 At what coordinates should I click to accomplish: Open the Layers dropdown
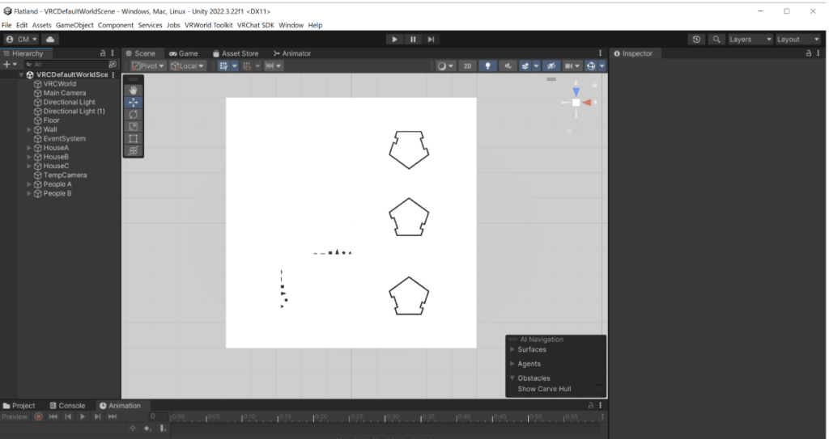coord(750,39)
